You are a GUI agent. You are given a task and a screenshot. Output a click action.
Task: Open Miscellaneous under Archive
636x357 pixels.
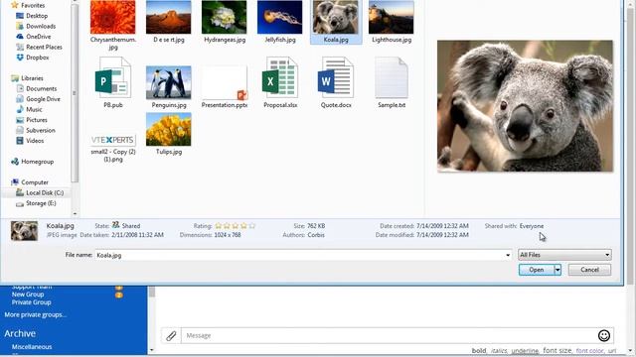pyautogui.click(x=32, y=347)
